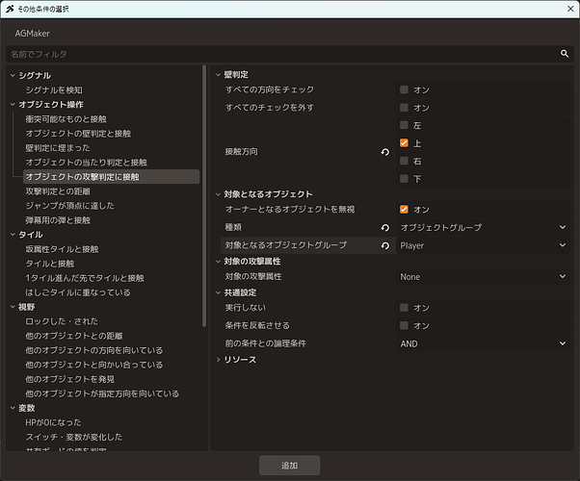Click the 前の条件との論理条件 label
580x481 pixels.
(x=266, y=343)
